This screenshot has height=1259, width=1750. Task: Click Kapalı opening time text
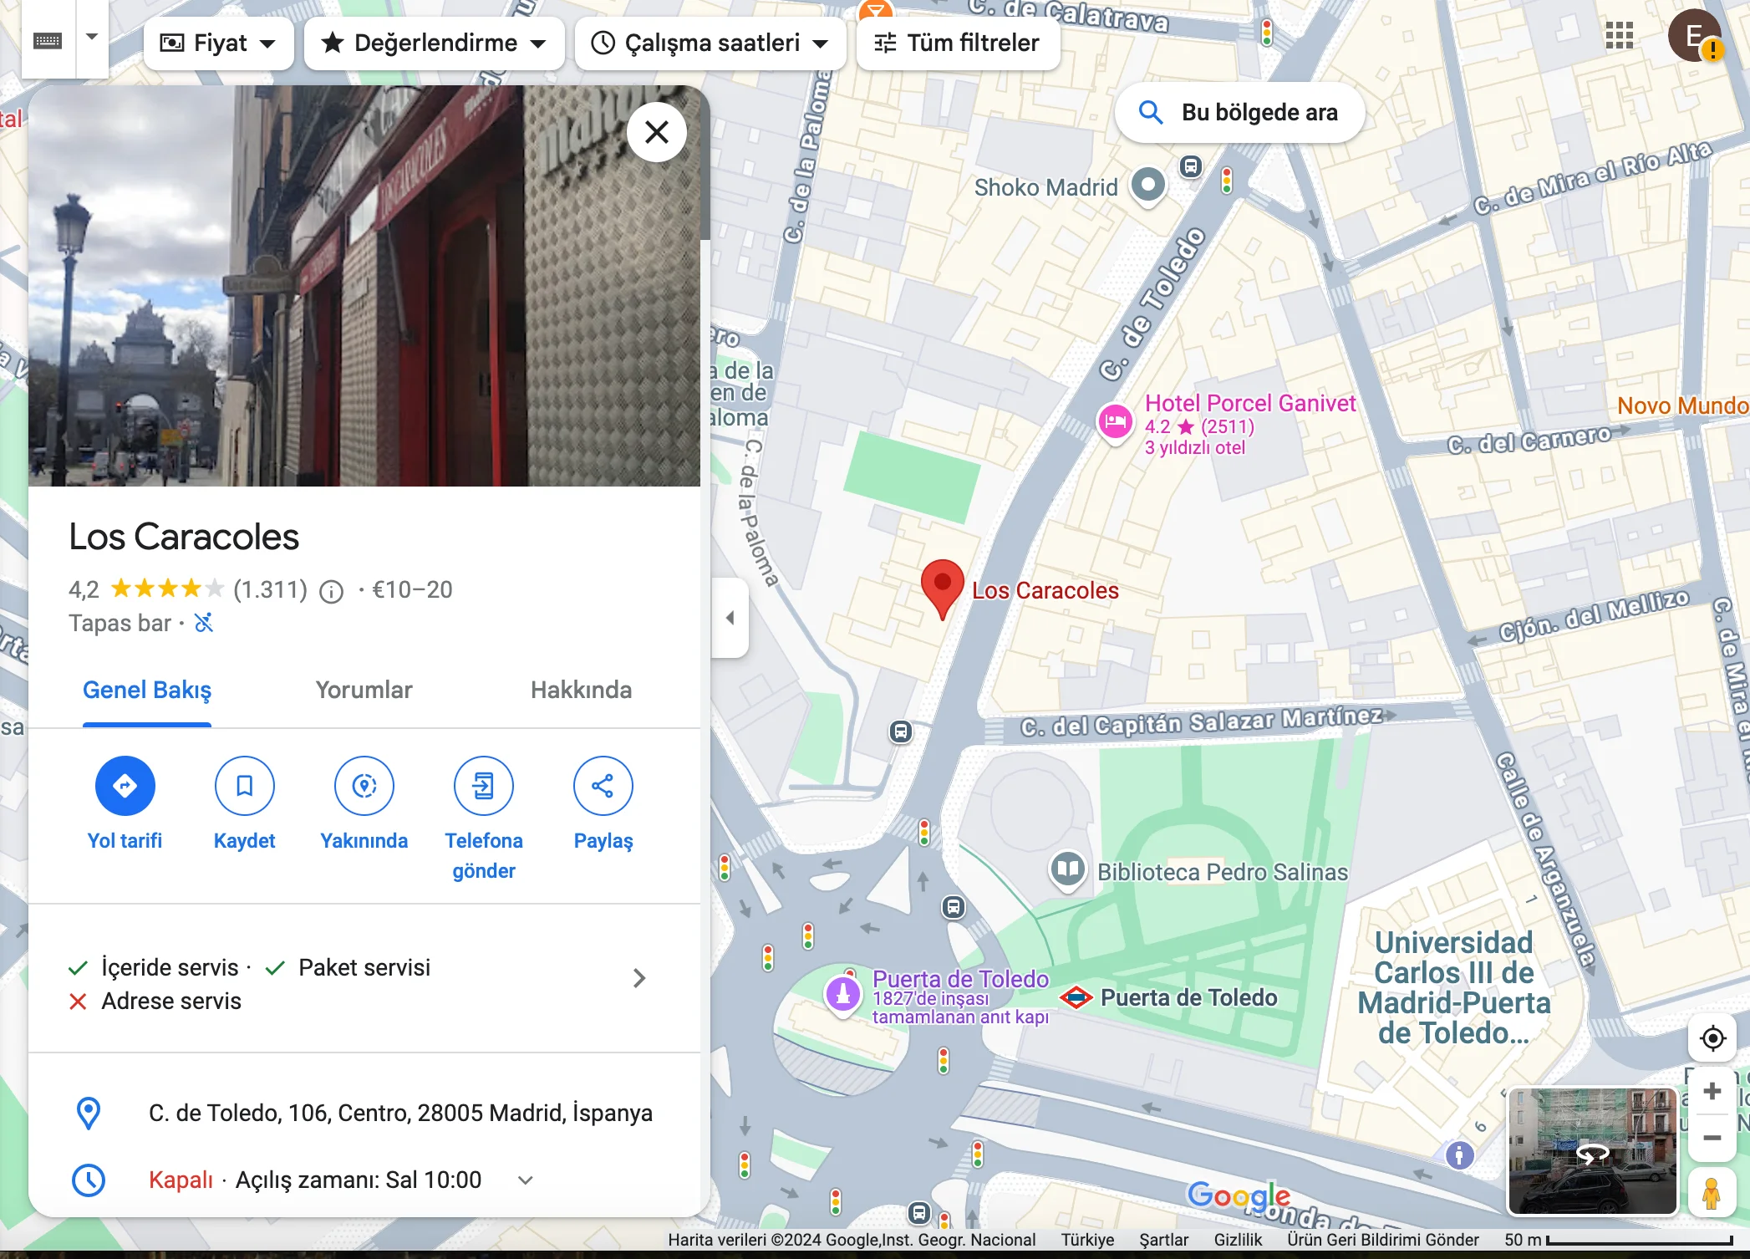(x=181, y=1180)
